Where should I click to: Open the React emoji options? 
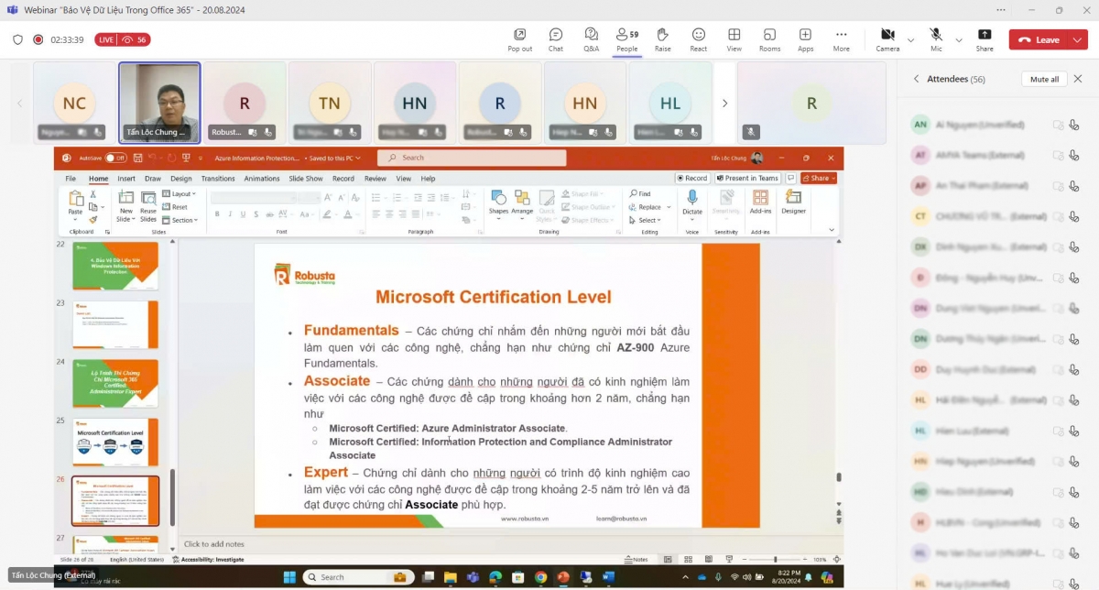point(699,39)
